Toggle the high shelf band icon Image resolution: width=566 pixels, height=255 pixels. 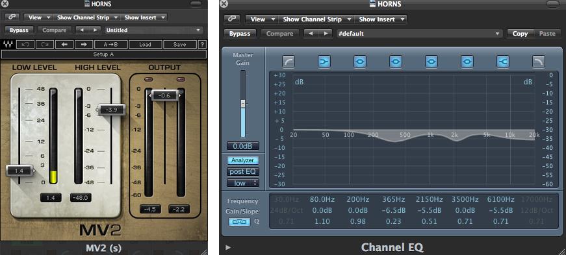point(503,62)
